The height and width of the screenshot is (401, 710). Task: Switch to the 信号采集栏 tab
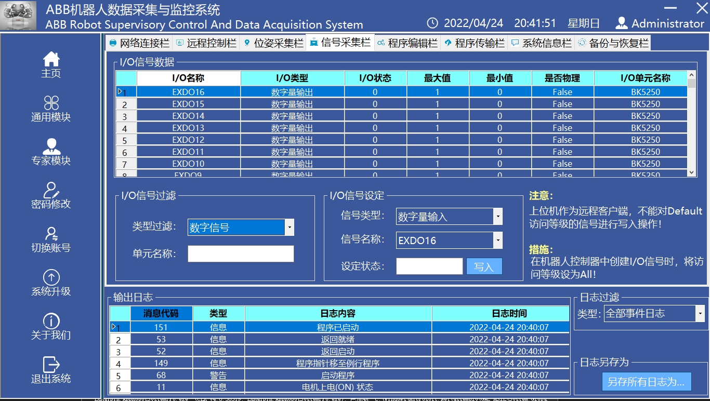(340, 43)
